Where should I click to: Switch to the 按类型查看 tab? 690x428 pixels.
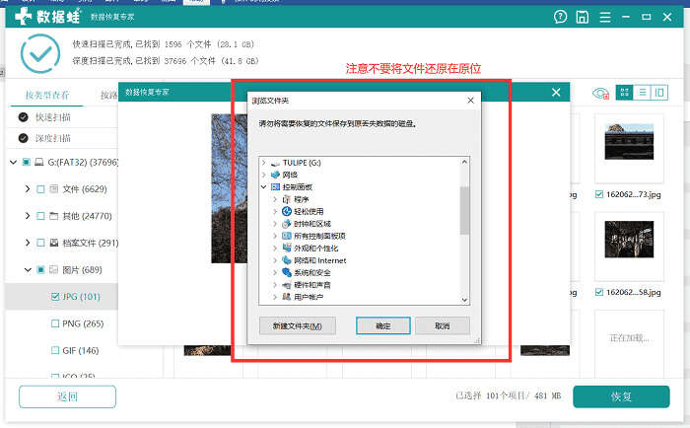pyautogui.click(x=46, y=95)
